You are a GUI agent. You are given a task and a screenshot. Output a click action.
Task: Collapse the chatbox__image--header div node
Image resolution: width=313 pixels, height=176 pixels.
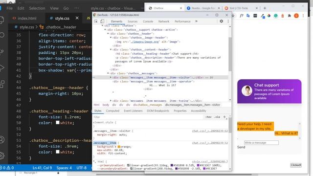[x=111, y=38]
